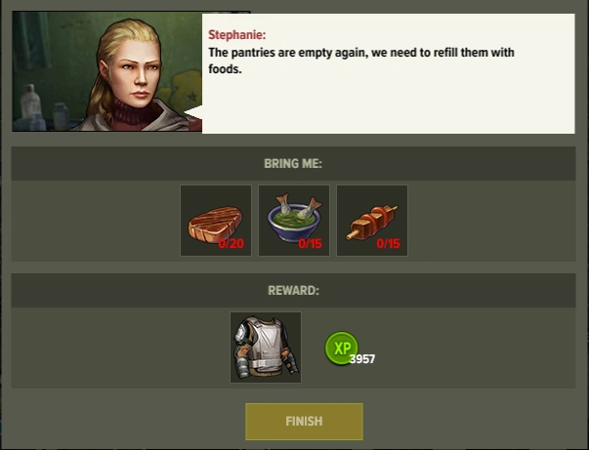Click Stephanie's character portrait

click(107, 71)
